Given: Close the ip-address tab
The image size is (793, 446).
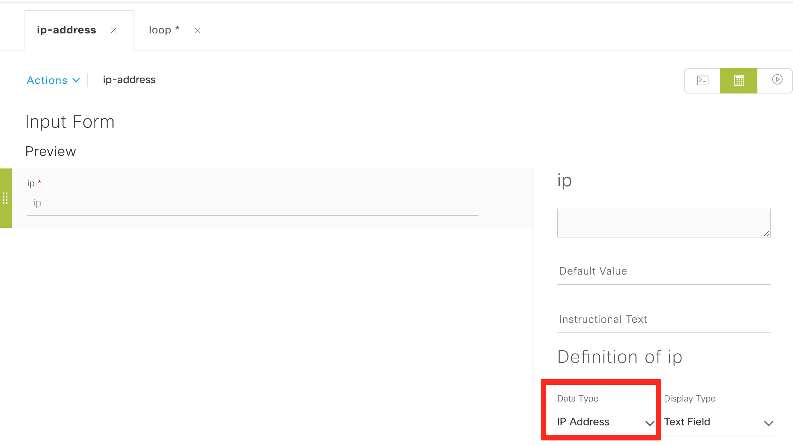Looking at the screenshot, I should (114, 30).
